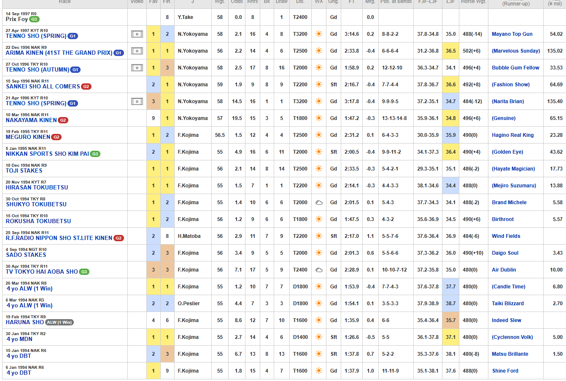The height and width of the screenshot is (381, 566).
Task: Click G2 badge beside Sankei Sho All Comers
Action: click(x=86, y=87)
